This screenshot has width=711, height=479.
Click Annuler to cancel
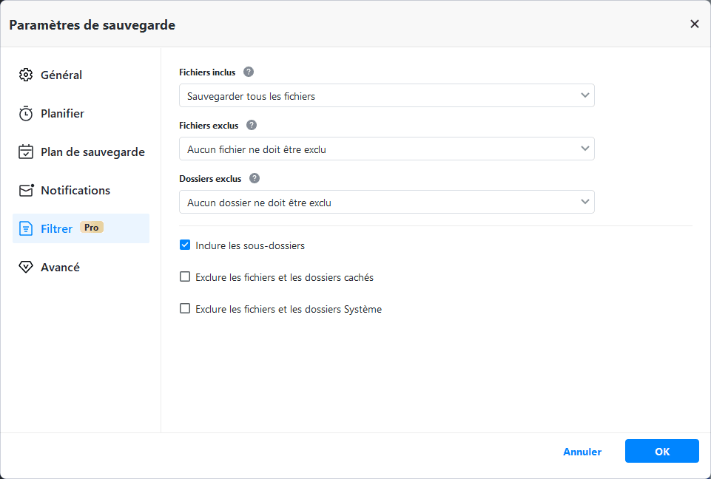tap(582, 452)
